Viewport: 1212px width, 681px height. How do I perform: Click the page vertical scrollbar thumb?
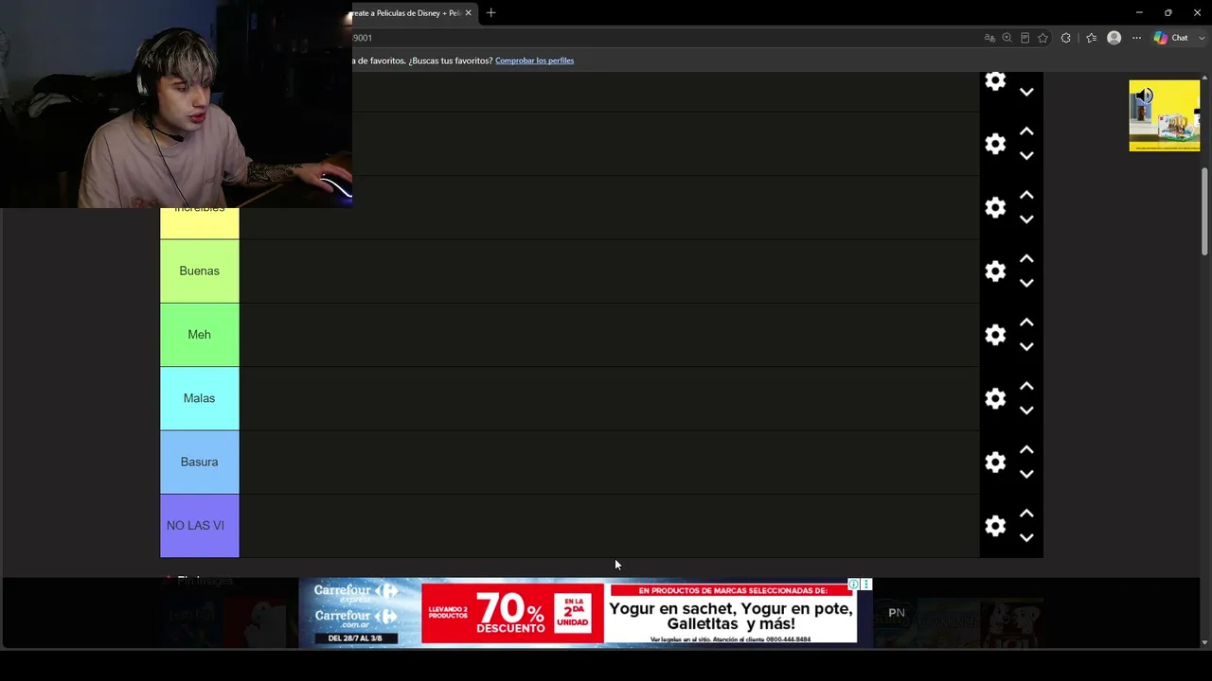tap(1204, 211)
